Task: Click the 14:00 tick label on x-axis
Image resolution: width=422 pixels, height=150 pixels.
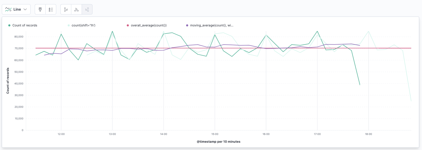Action: pos(164,134)
